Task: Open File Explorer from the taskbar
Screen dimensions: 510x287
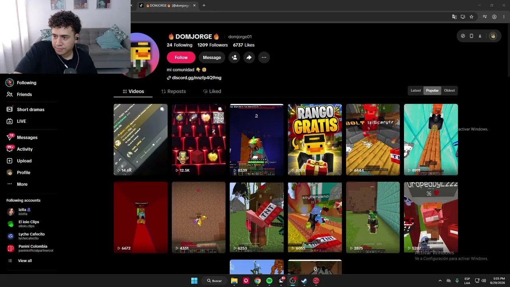Action: pos(234,281)
